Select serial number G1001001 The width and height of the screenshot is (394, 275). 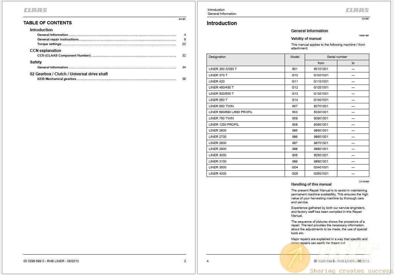321,75
